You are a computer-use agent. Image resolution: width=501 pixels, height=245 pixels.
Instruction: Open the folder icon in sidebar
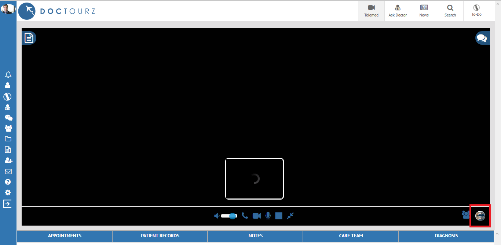[8, 139]
